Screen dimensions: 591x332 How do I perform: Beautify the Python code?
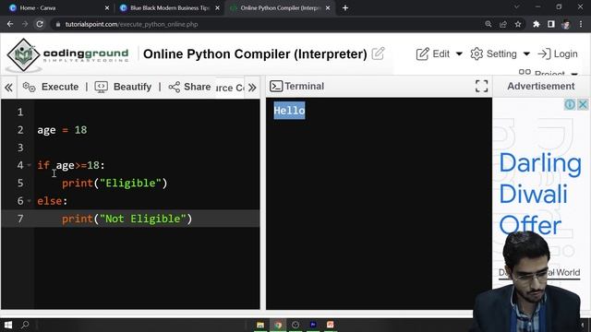coord(132,87)
